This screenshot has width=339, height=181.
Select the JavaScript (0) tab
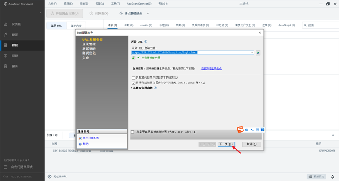tap(286, 25)
